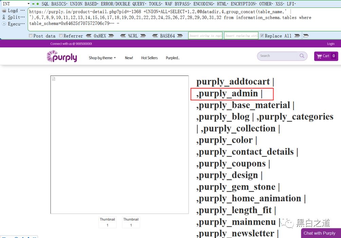Go to Hot Sellers page
Screen dimensions: 341x238
149,58
